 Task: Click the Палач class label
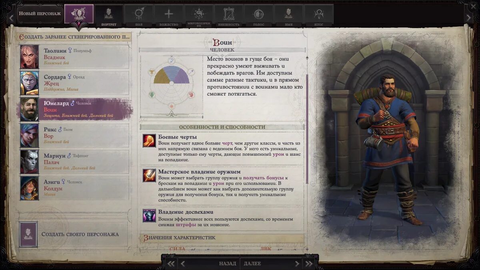point(52,162)
